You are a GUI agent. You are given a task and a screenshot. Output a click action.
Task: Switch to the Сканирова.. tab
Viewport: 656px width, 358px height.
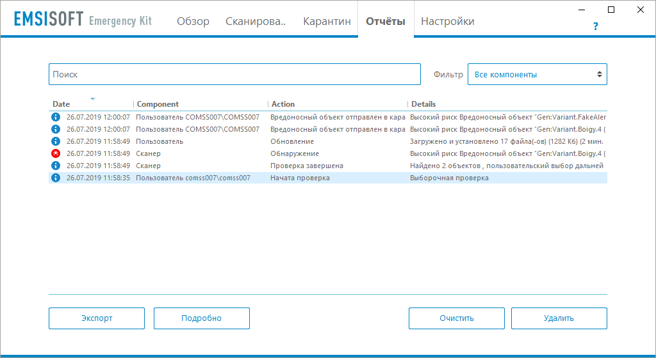(256, 21)
